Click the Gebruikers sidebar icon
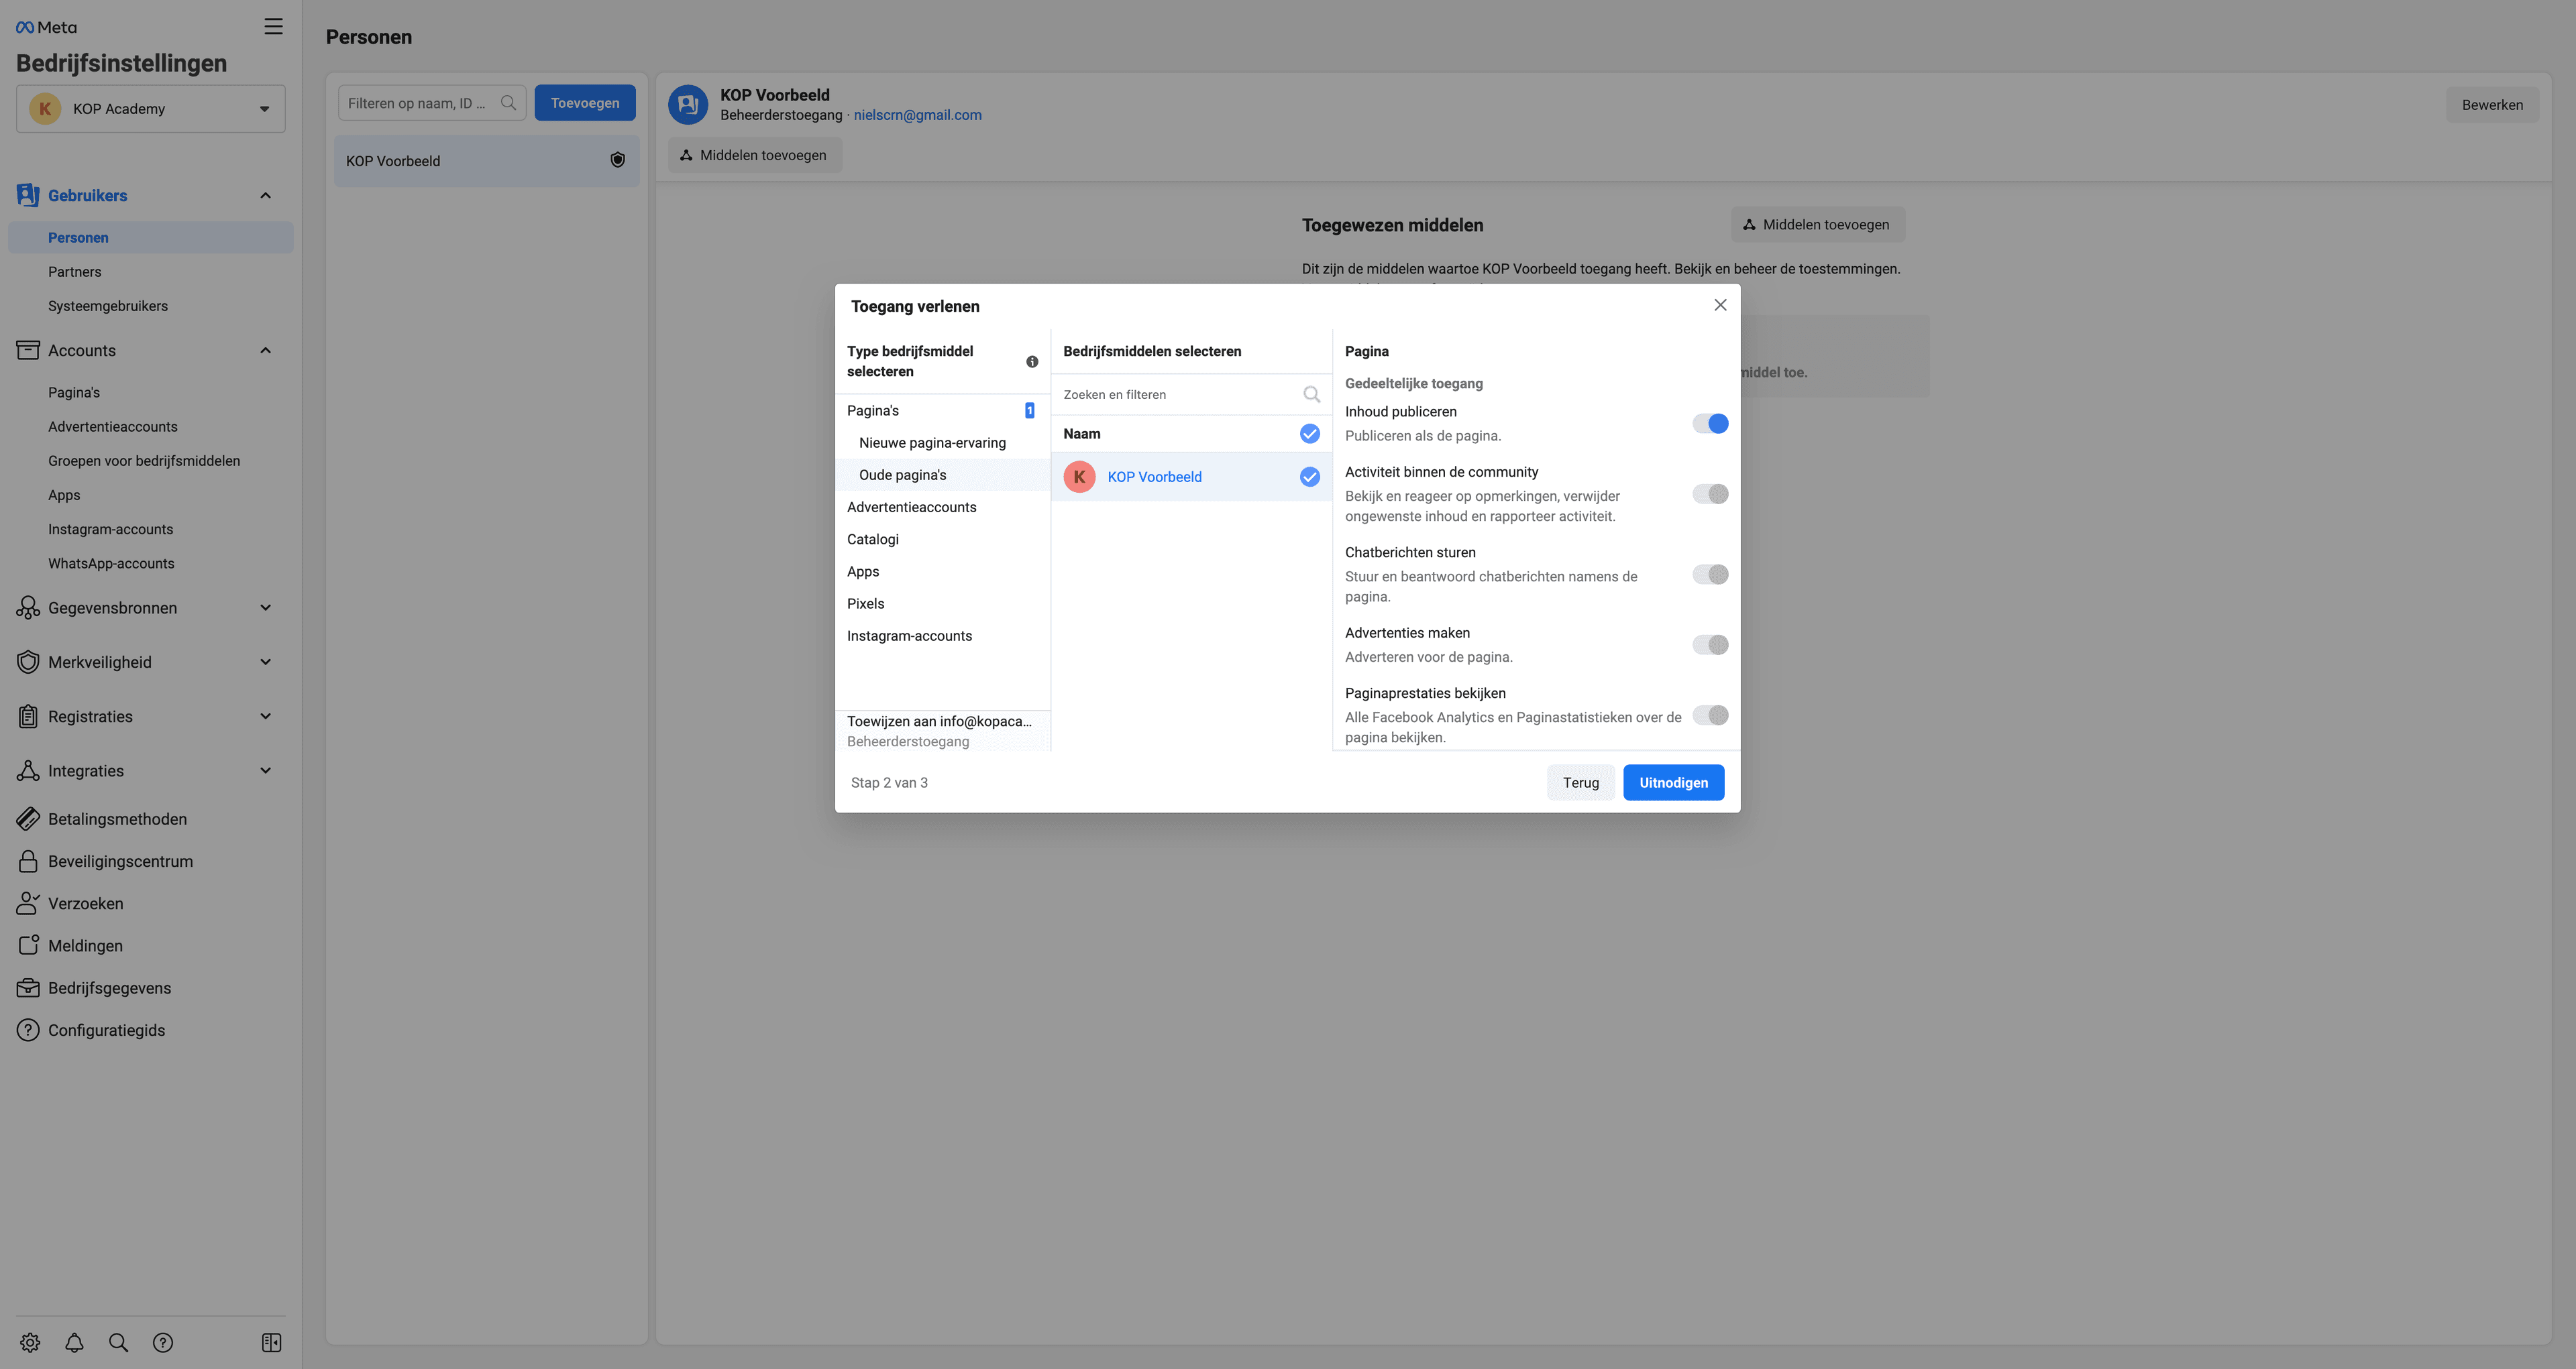The width and height of the screenshot is (2576, 1369). (28, 196)
